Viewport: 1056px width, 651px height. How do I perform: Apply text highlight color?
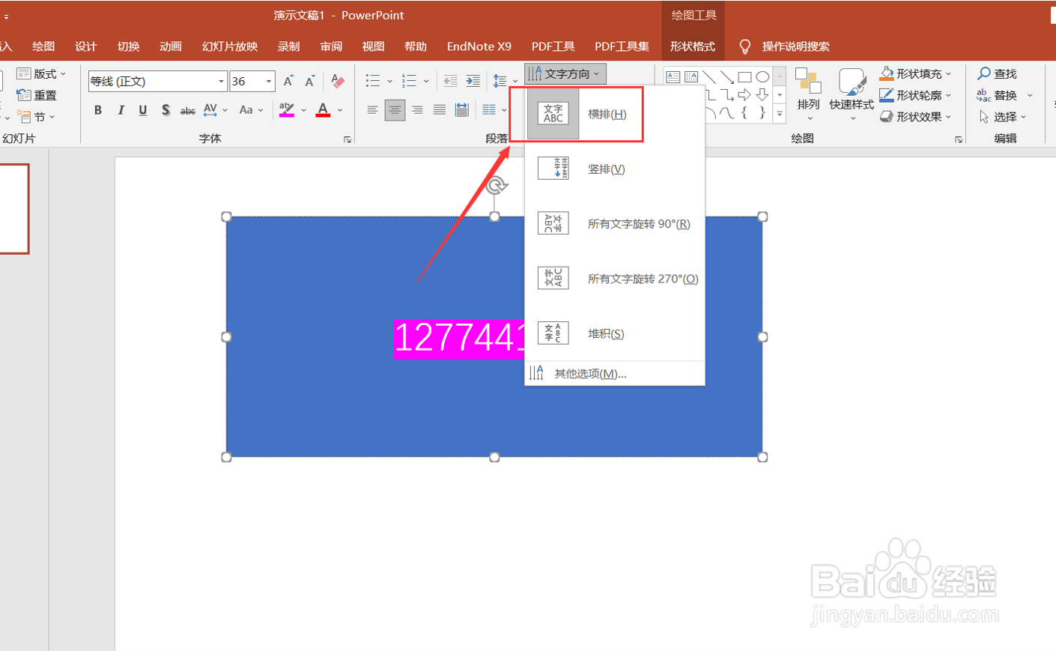(286, 110)
